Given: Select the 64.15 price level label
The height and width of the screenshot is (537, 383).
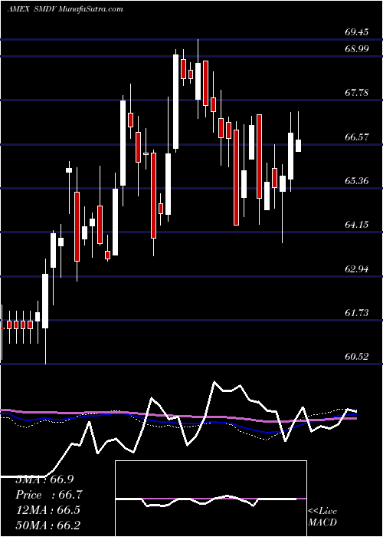Looking at the screenshot, I should 357,225.
